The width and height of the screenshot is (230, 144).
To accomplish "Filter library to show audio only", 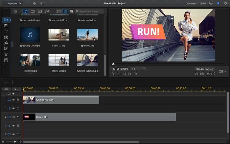I will 47,11.
